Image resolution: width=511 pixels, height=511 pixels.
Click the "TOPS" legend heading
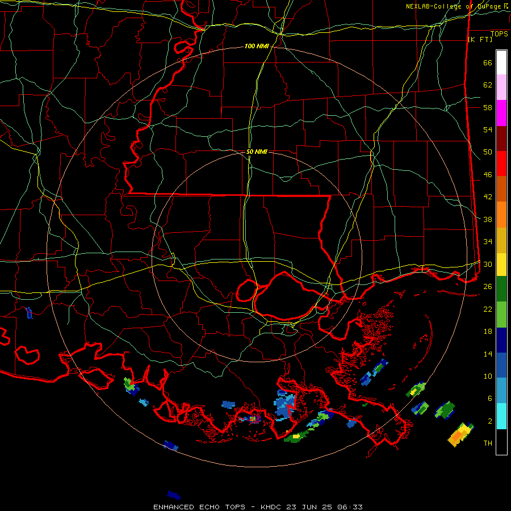(x=499, y=34)
